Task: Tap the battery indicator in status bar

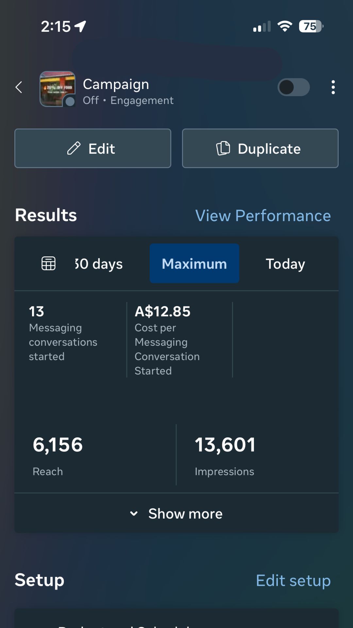Action: pyautogui.click(x=311, y=26)
